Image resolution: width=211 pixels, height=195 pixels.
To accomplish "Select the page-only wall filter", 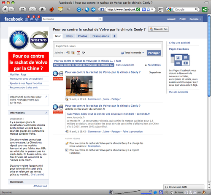I will pyautogui.click(x=84, y=65).
